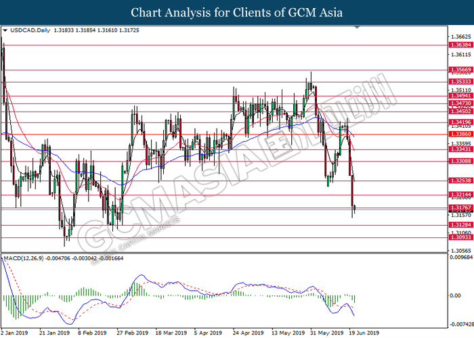Click the 2 Jan 2019 date label
This screenshot has width=474, height=338.
14,333
